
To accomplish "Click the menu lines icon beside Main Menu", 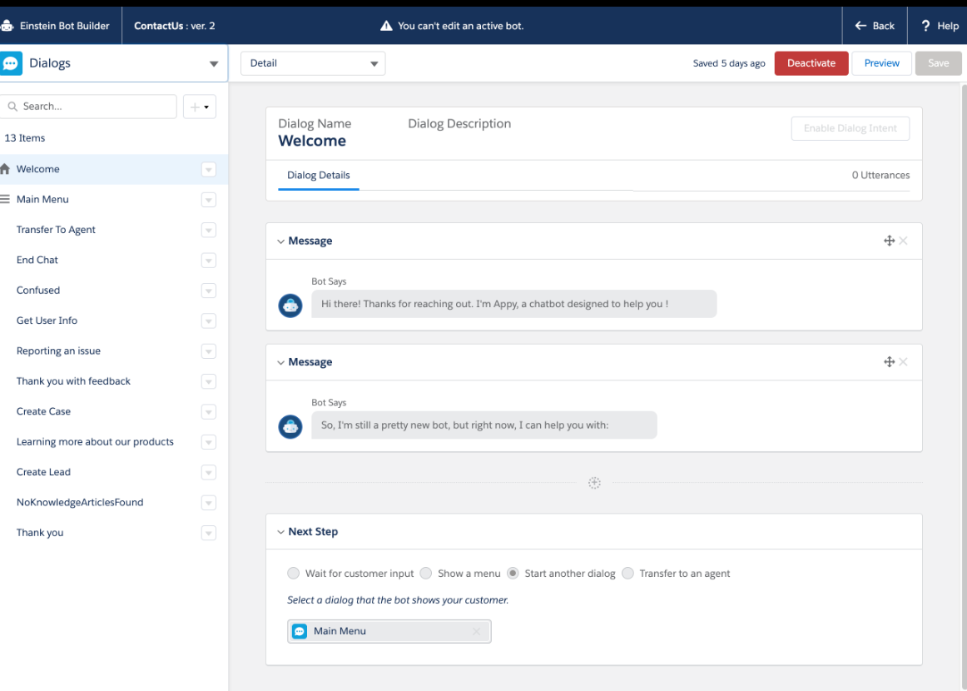I will (x=5, y=199).
